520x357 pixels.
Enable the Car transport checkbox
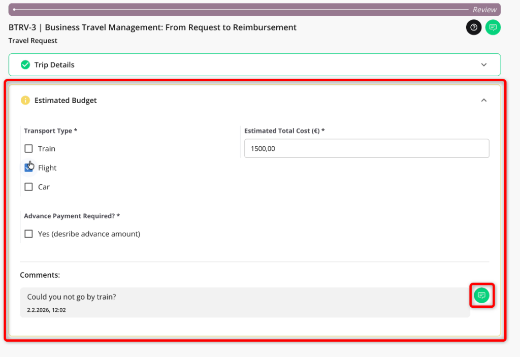tap(29, 187)
